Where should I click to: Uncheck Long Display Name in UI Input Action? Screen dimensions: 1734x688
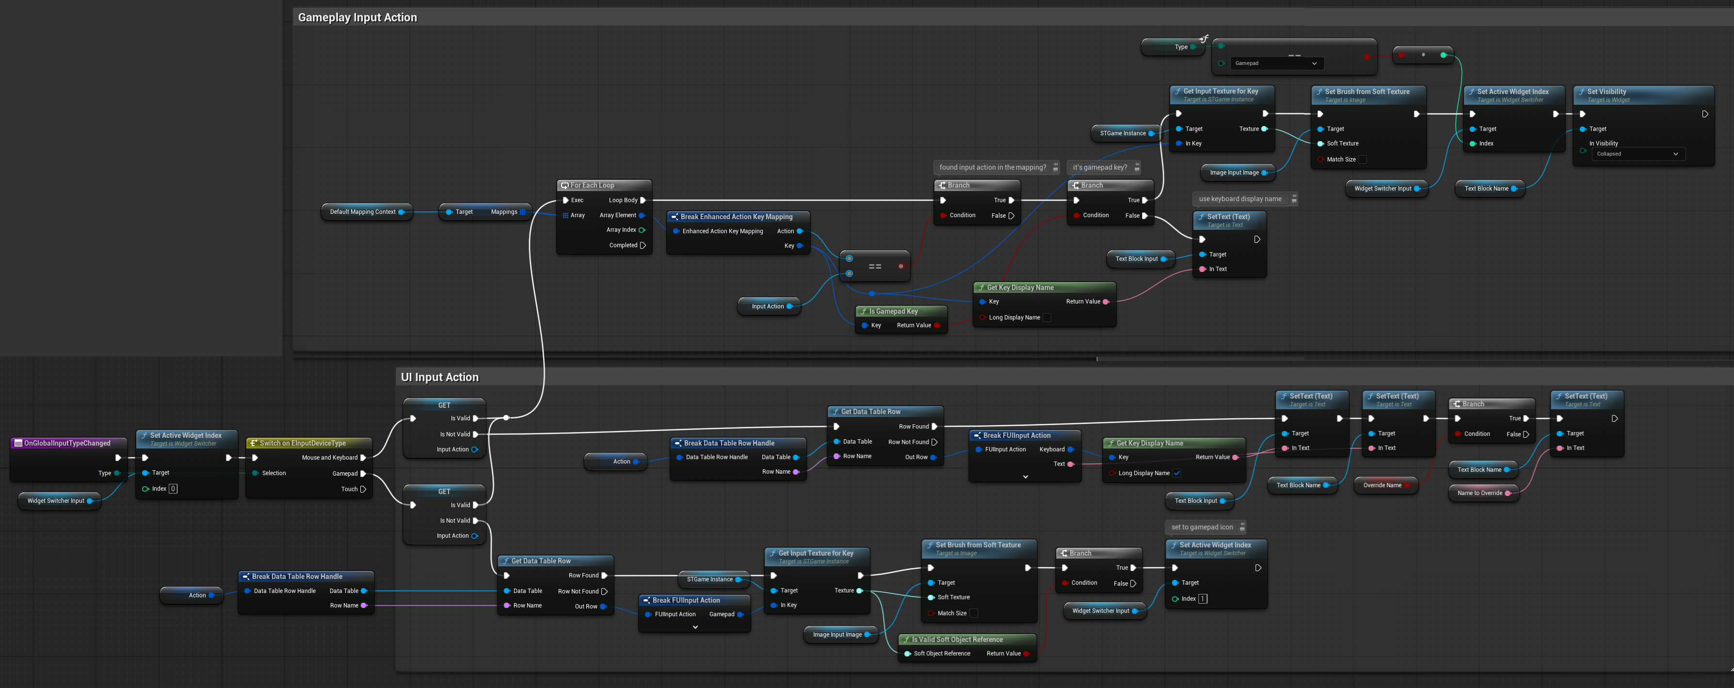tap(1177, 473)
